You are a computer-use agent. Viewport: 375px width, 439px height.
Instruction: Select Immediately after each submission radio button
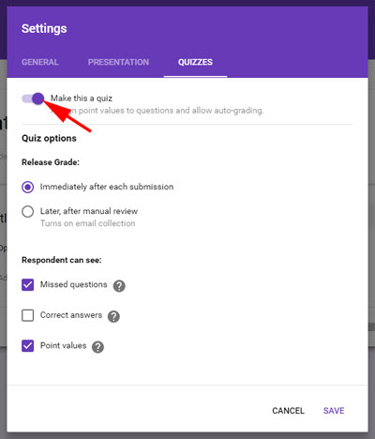(28, 187)
